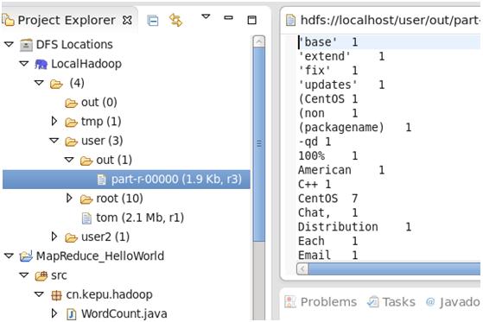The width and height of the screenshot is (483, 322).
Task: Collapse the DFS Locations node
Action: pyautogui.click(x=9, y=44)
